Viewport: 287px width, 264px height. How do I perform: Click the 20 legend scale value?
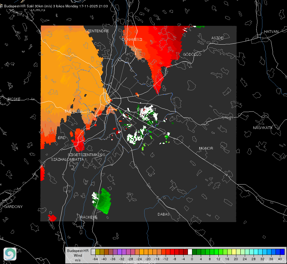click(236, 259)
